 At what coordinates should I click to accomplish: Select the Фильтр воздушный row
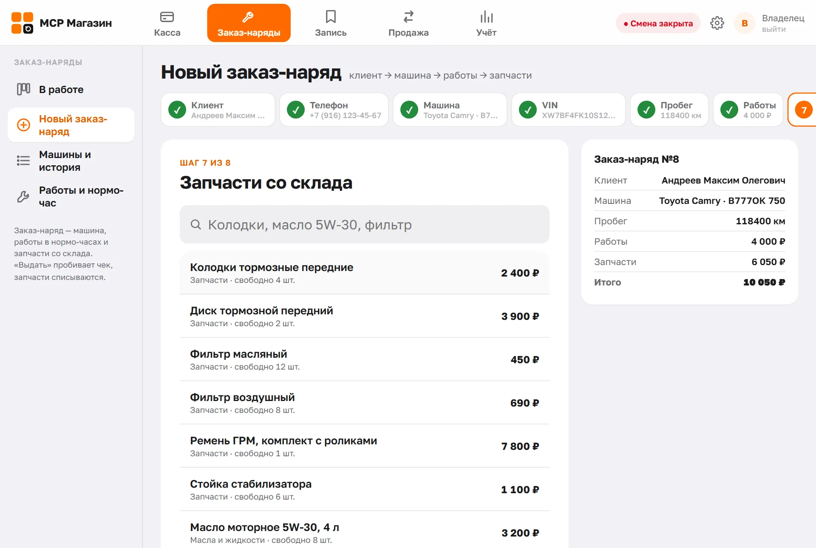365,403
